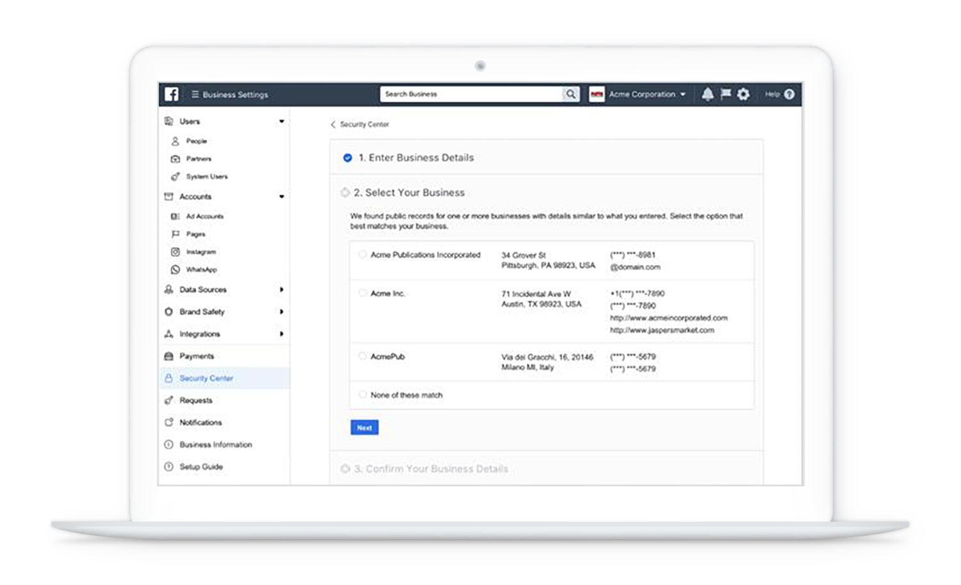961x585 pixels.
Task: Click the Security Center lock icon
Action: coord(168,378)
